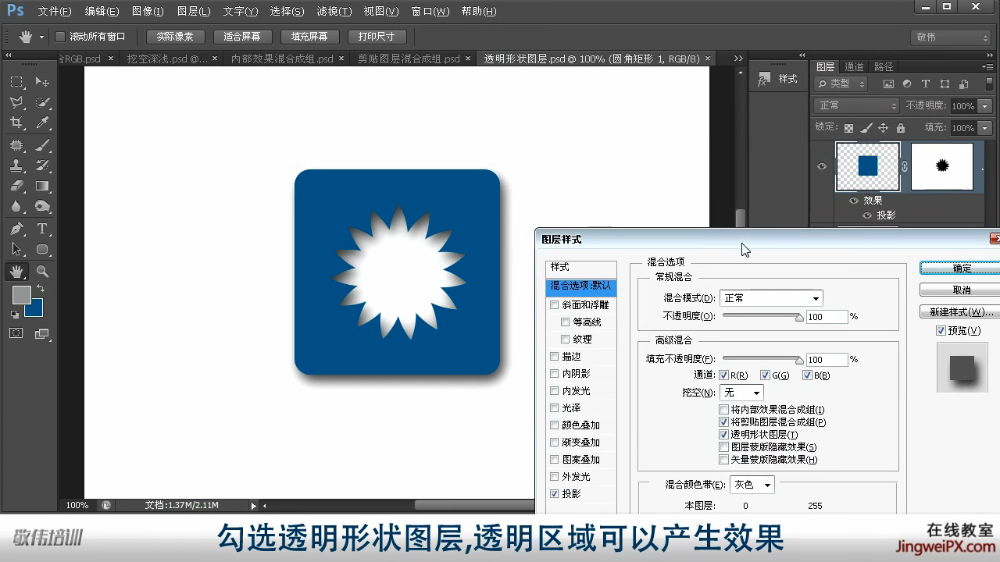Click the 填充屏幕 button
This screenshot has width=1000, height=562.
[309, 37]
